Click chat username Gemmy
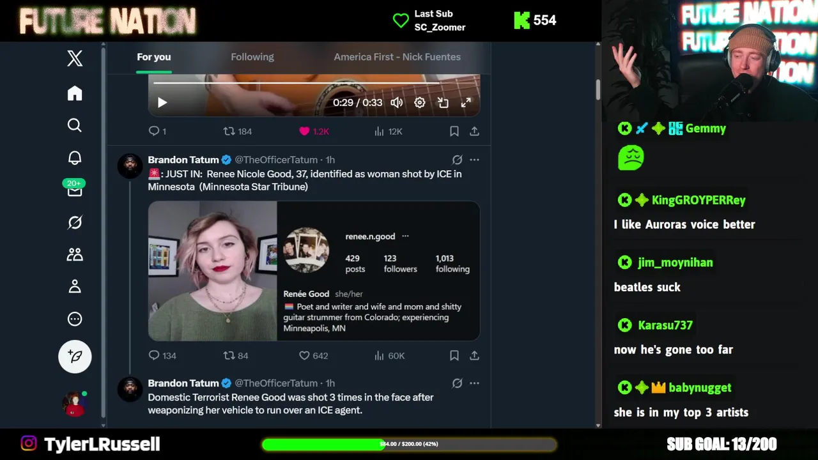This screenshot has height=460, width=818. (x=706, y=128)
